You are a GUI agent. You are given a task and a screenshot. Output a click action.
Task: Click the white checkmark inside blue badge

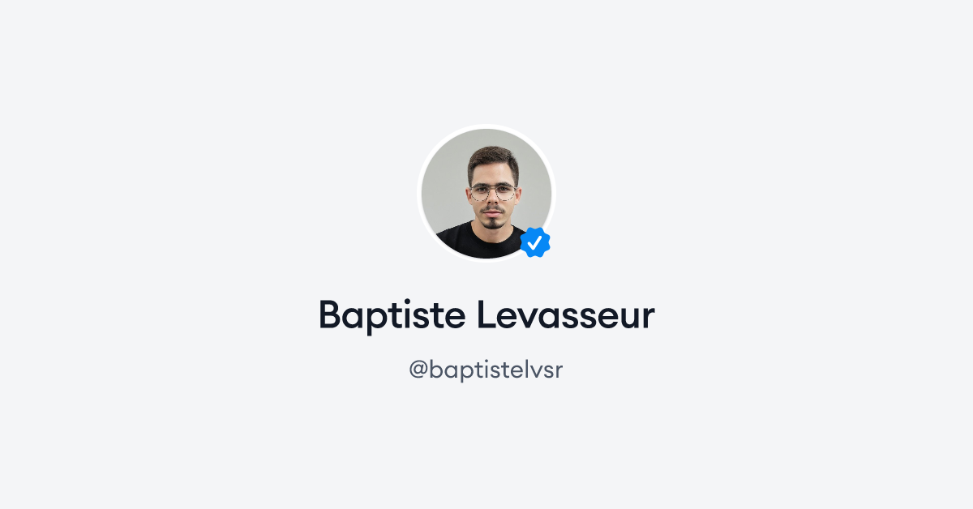(x=535, y=242)
